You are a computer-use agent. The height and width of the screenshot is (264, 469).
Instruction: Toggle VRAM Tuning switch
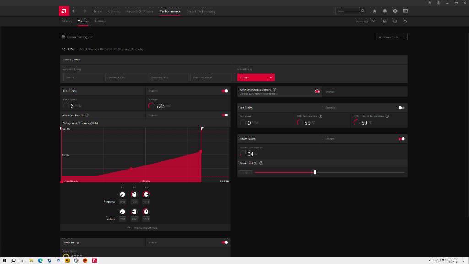[224, 242]
